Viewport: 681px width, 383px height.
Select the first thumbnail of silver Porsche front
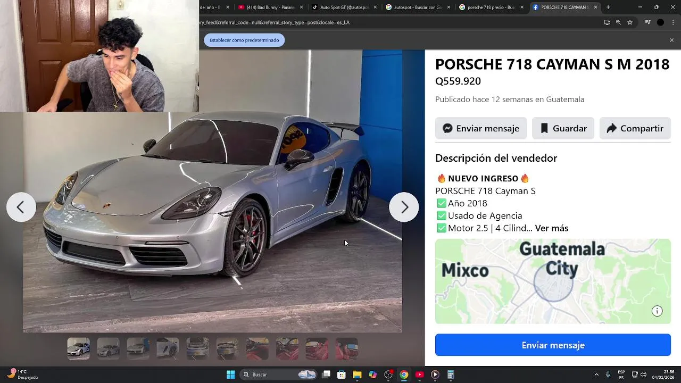79,349
